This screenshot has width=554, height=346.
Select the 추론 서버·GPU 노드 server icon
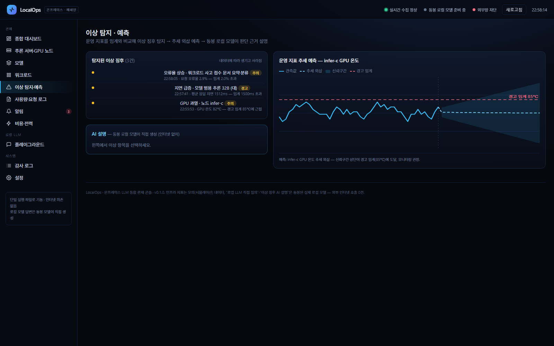click(x=9, y=51)
